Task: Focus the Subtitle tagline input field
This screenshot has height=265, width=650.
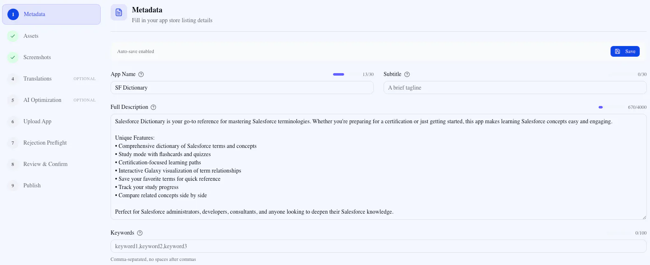Action: [x=515, y=88]
